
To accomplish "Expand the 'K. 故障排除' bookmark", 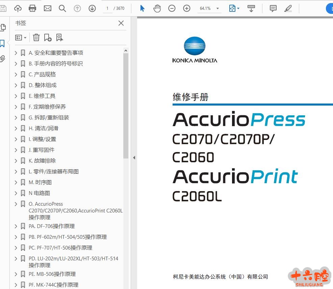I will click(16, 161).
